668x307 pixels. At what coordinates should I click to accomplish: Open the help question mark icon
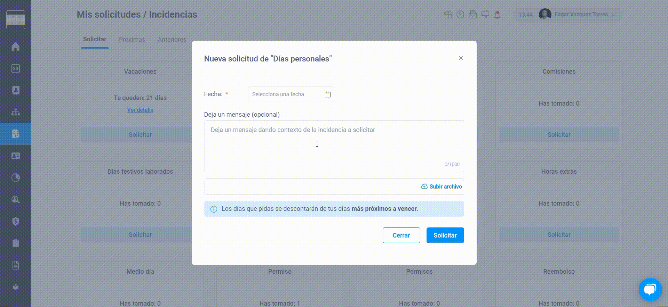[460, 15]
